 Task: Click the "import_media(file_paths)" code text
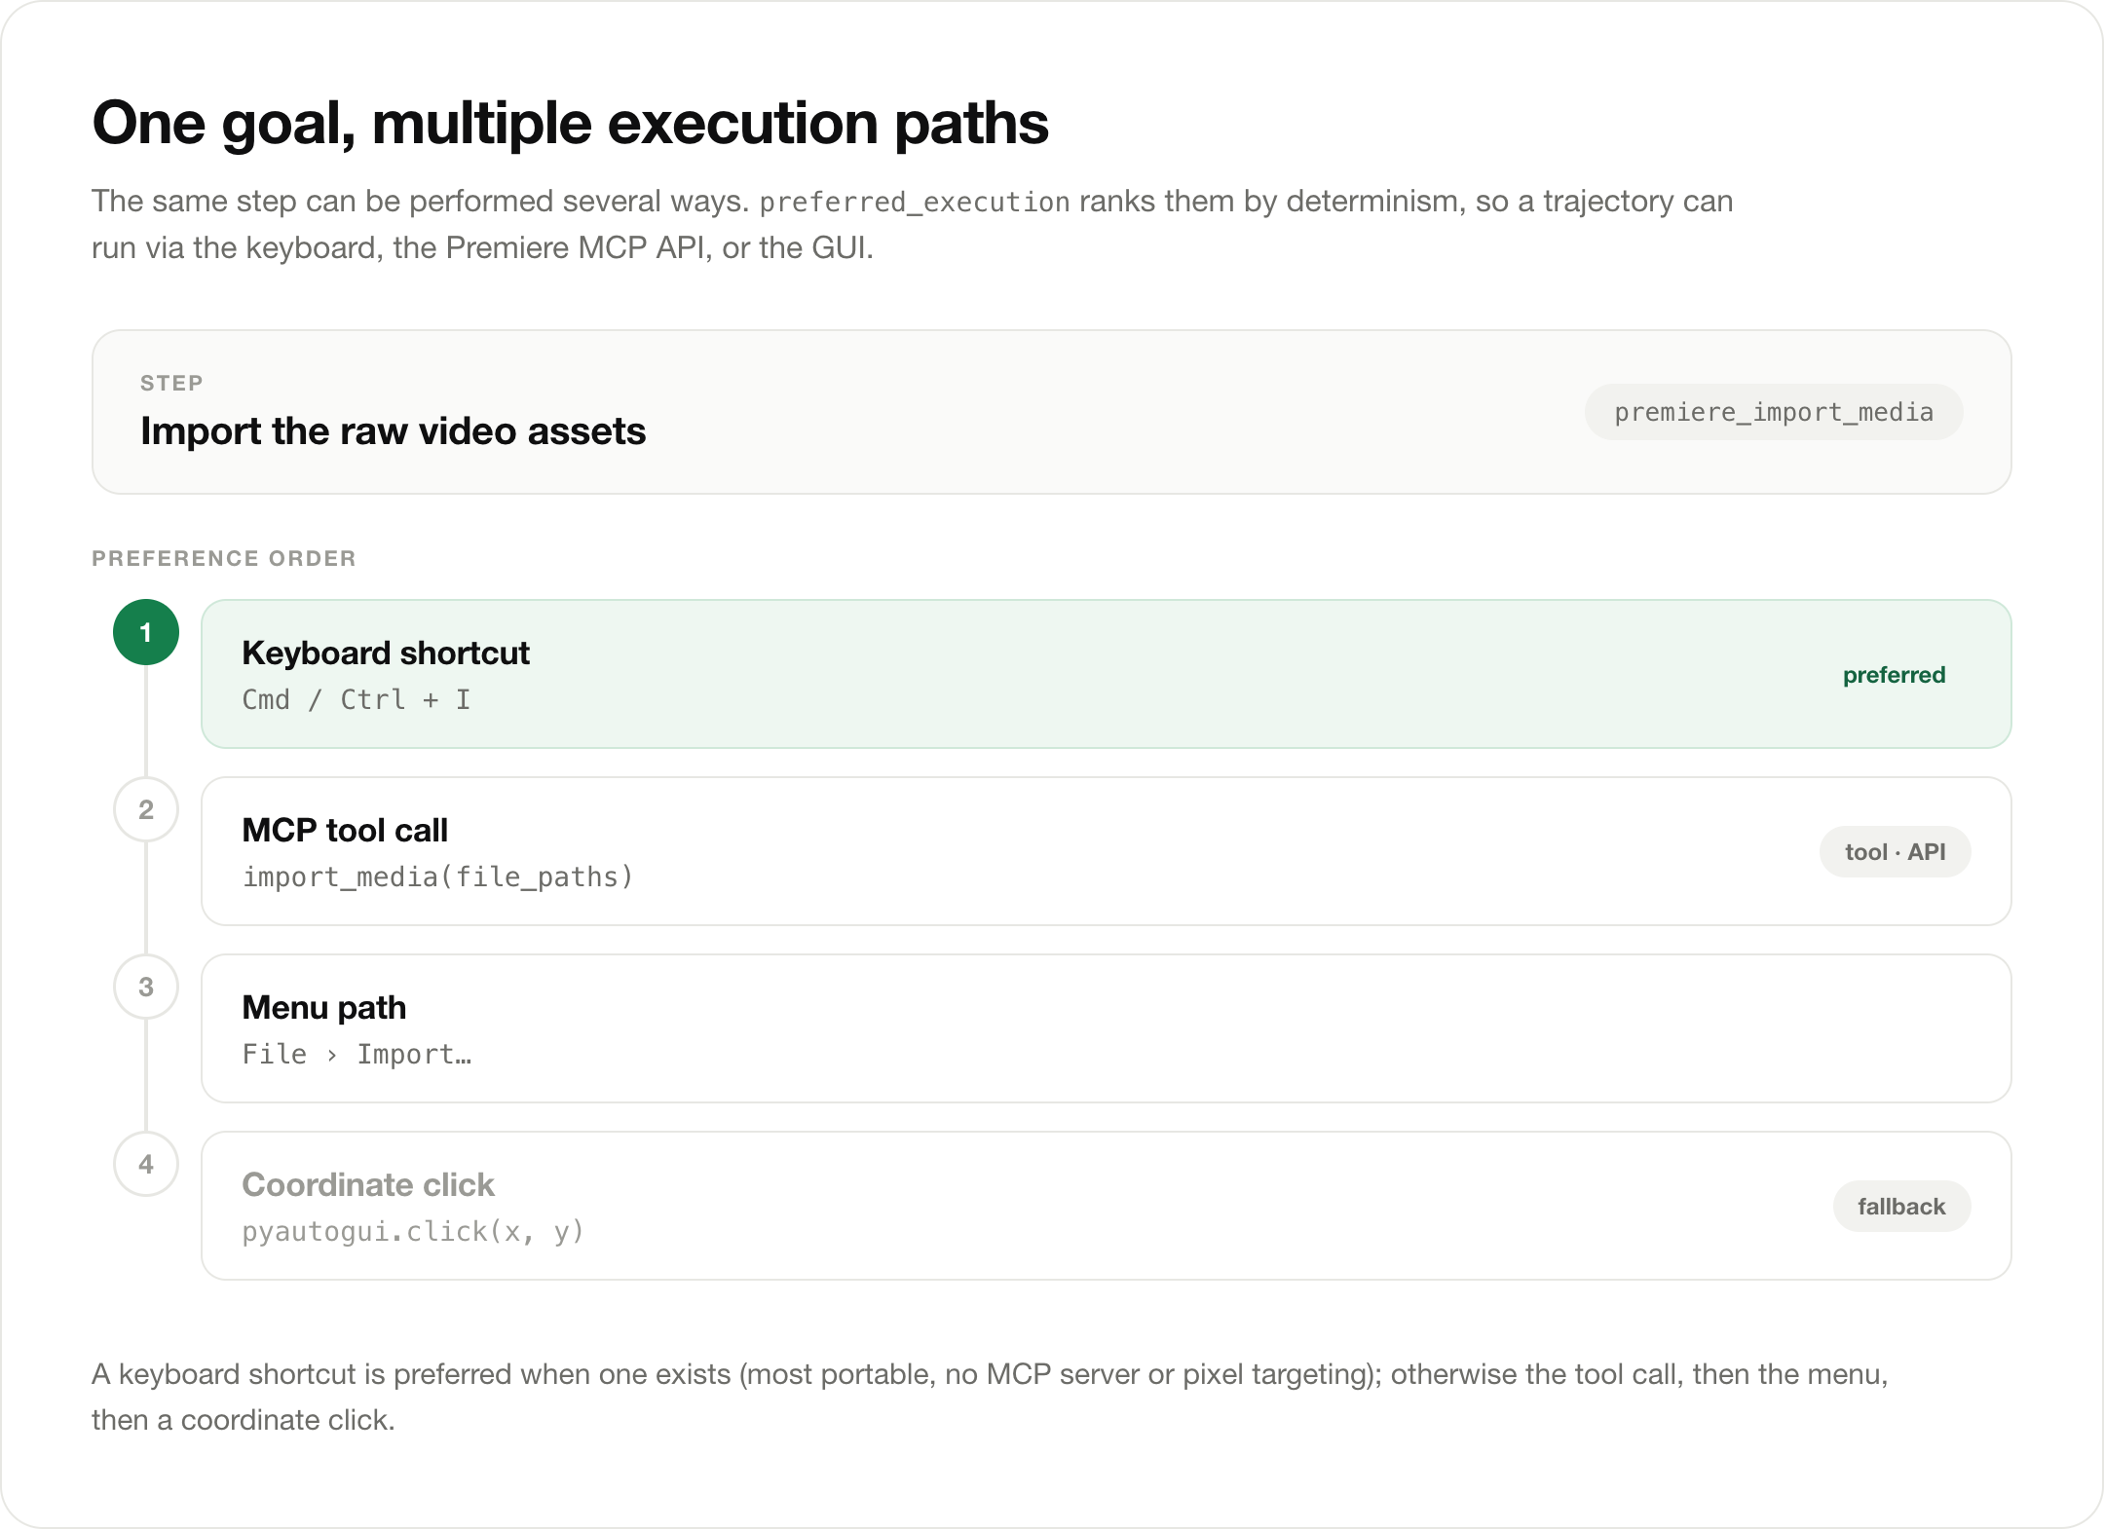point(437,877)
